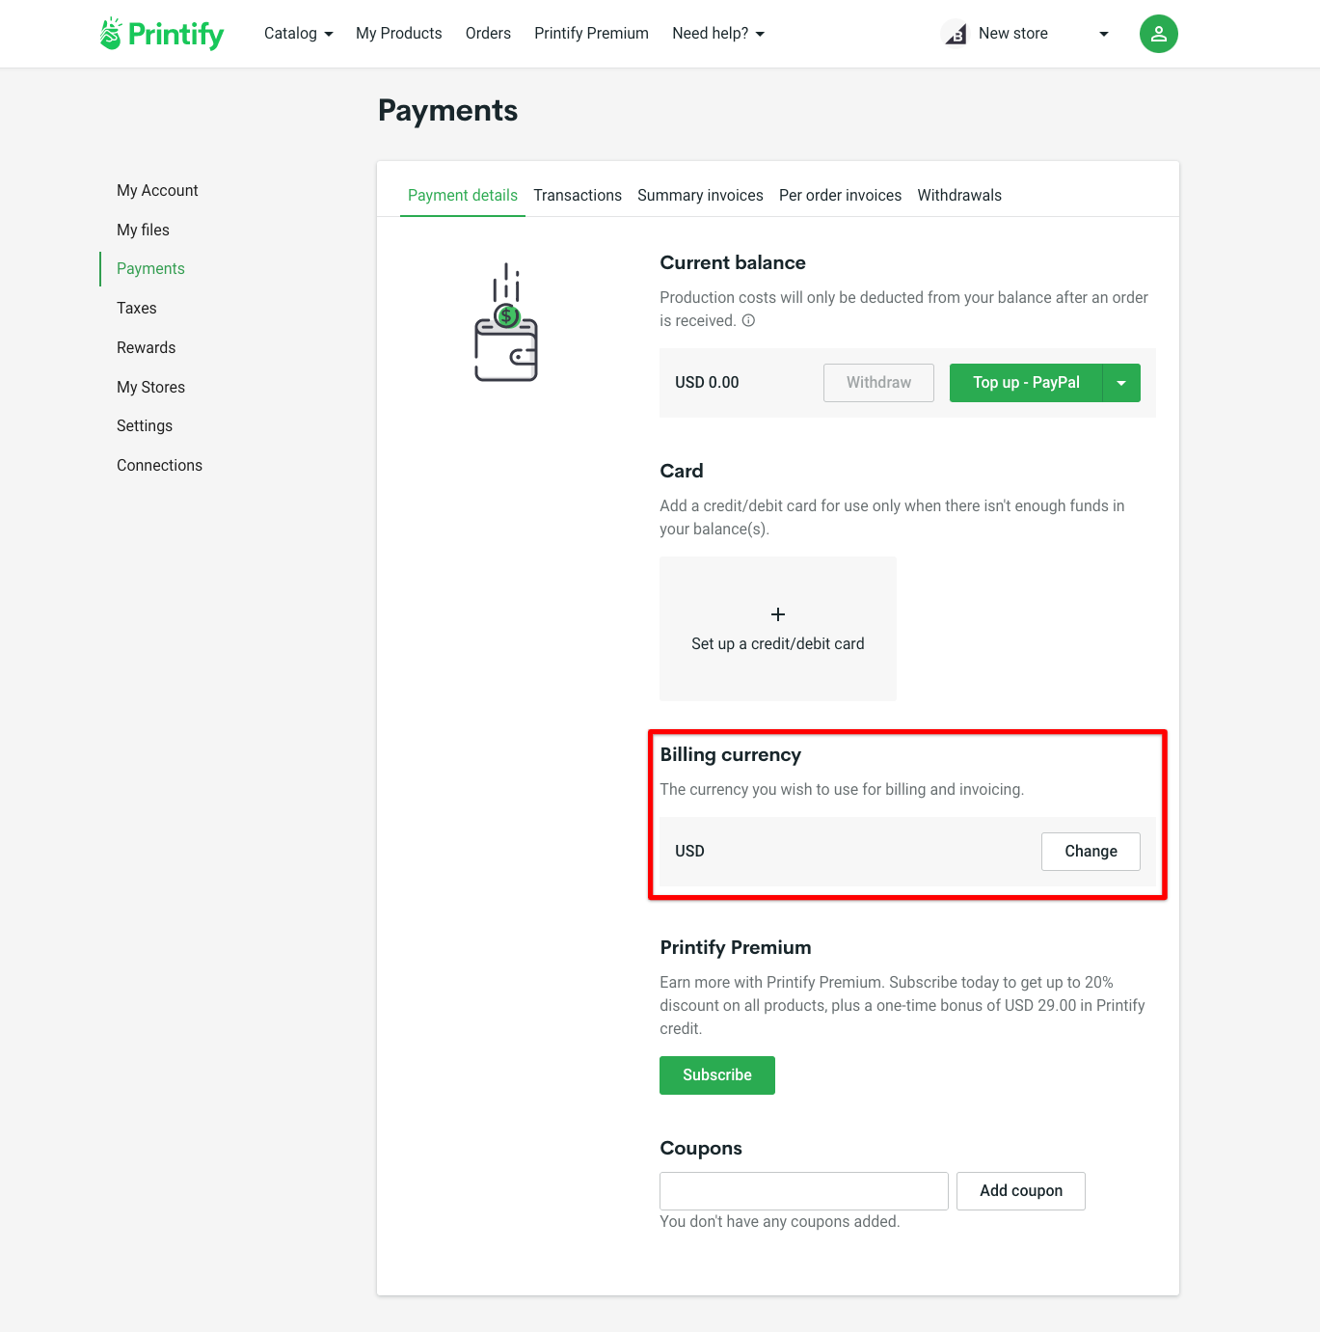The width and height of the screenshot is (1320, 1332).
Task: Click the info icon after 'is received'
Action: [748, 320]
